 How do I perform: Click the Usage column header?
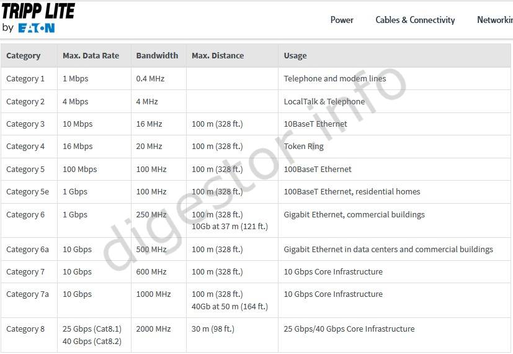pyautogui.click(x=295, y=56)
